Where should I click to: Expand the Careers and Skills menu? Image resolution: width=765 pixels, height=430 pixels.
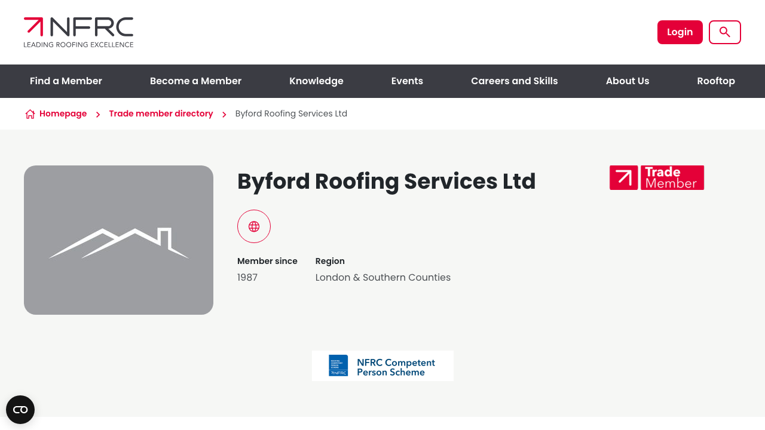pos(514,81)
